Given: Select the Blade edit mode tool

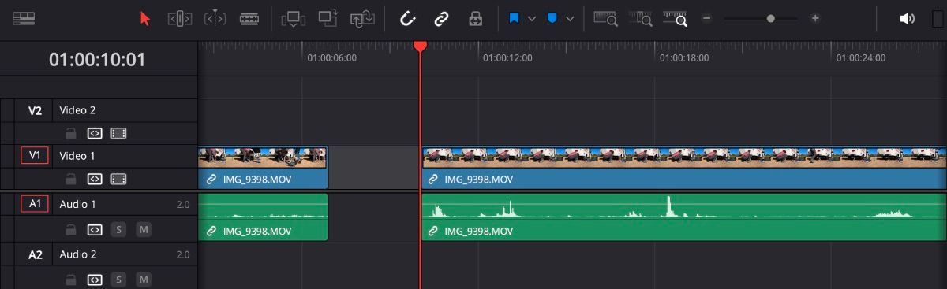Looking at the screenshot, I should [249, 18].
